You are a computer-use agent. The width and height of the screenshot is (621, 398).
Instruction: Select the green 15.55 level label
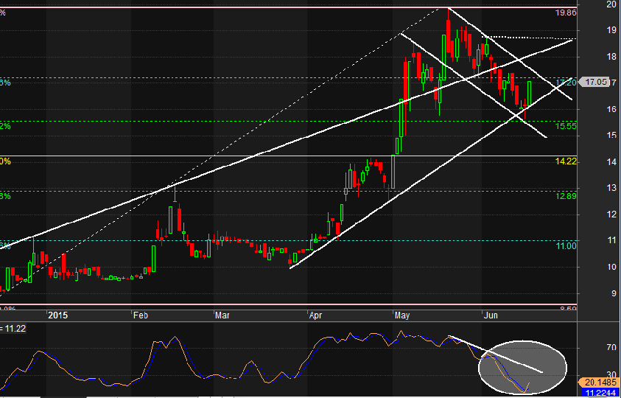[566, 126]
